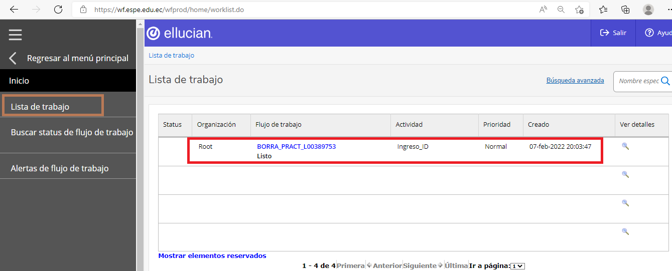Open Alertas de flujo de trabajo
This screenshot has width=672, height=271.
click(x=60, y=168)
